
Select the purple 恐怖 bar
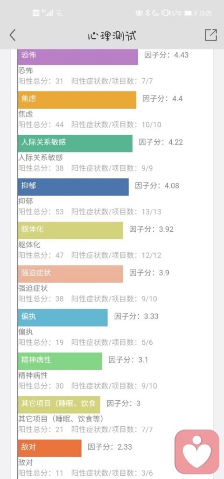(x=78, y=56)
